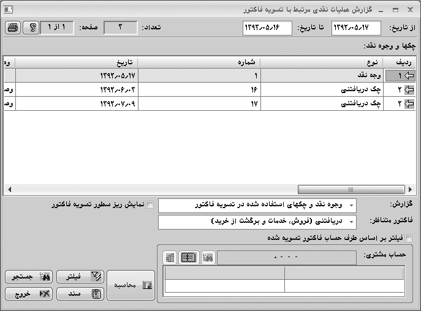Click the account tree icon beside customer account
421x311 pixels.
click(189, 257)
